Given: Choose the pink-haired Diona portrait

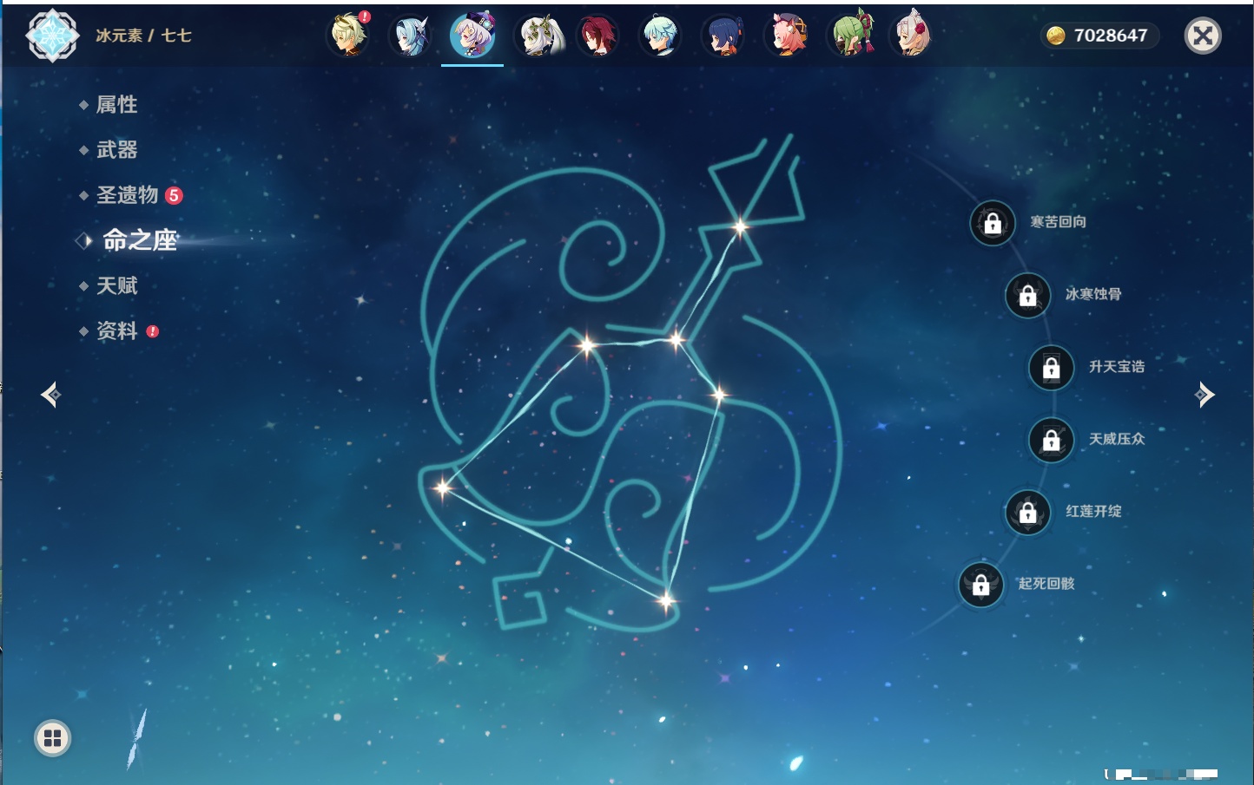Looking at the screenshot, I should [788, 36].
